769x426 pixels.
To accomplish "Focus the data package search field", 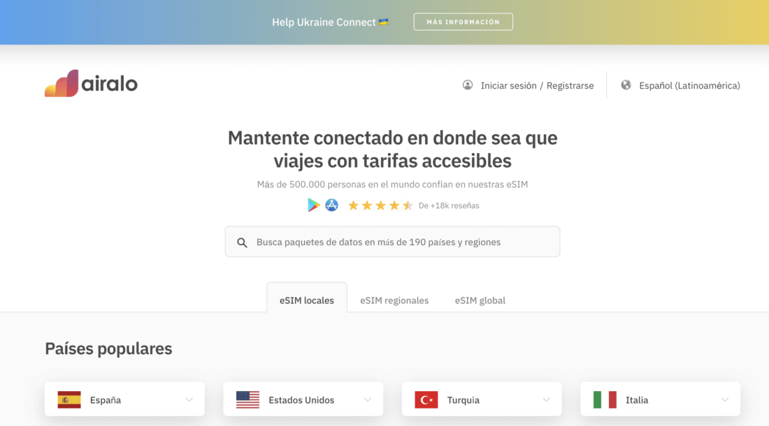I will [392, 242].
